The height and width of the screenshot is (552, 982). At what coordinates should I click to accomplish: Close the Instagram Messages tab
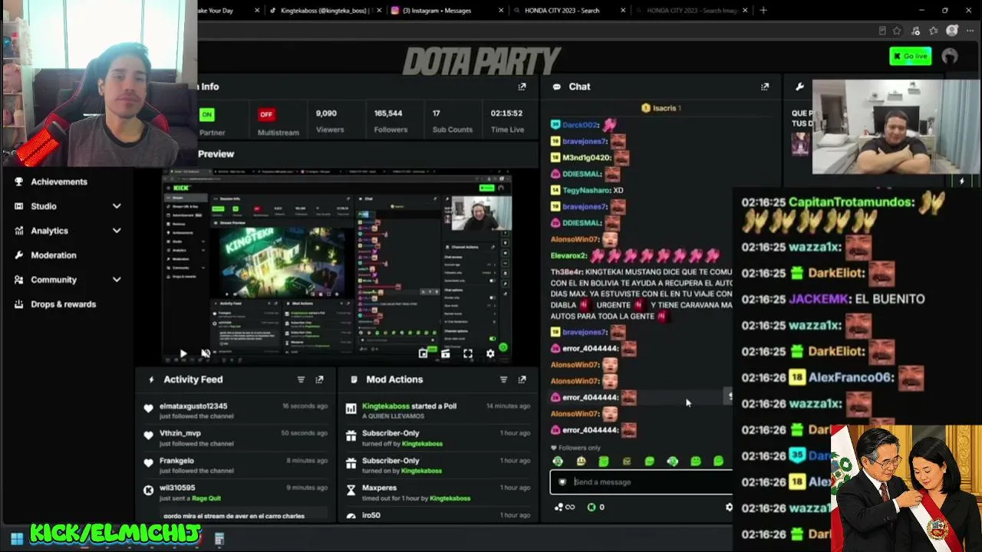[501, 11]
